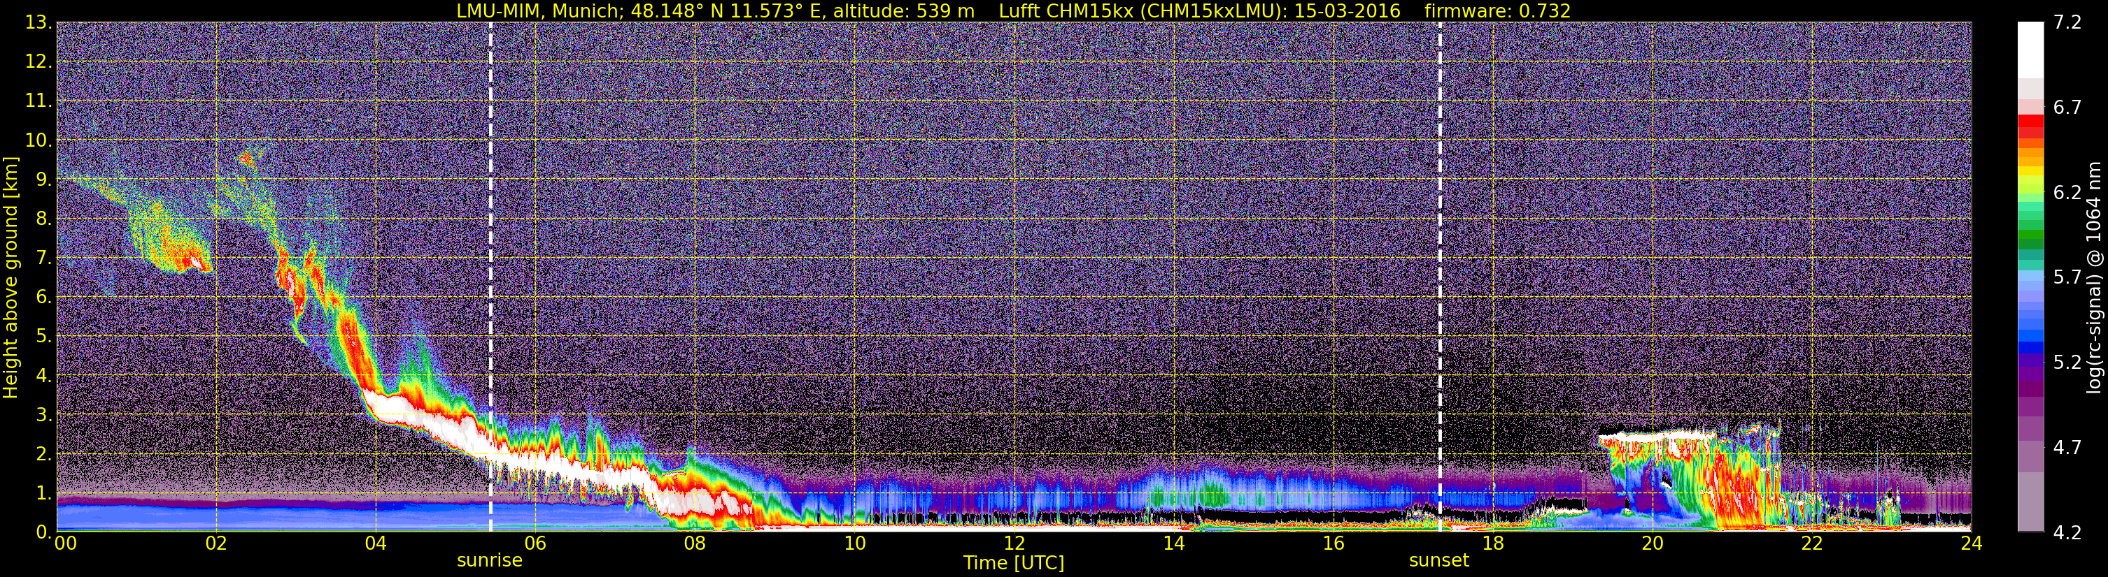Click the time axis tick label 12
This screenshot has width=2108, height=577.
point(1014,543)
